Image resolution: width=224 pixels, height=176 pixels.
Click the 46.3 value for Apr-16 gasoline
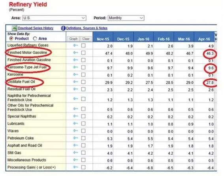pyautogui.click(x=210, y=54)
